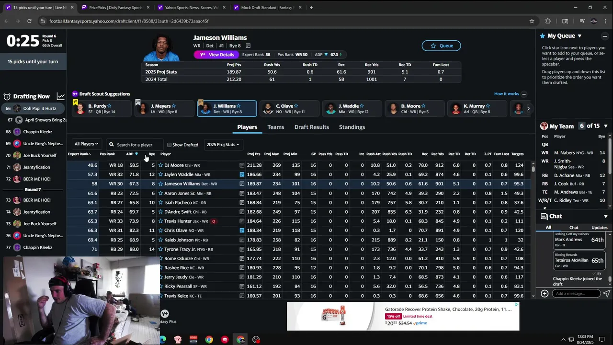
Task: Click the My Team roster scrollbar
Action: pos(610,156)
